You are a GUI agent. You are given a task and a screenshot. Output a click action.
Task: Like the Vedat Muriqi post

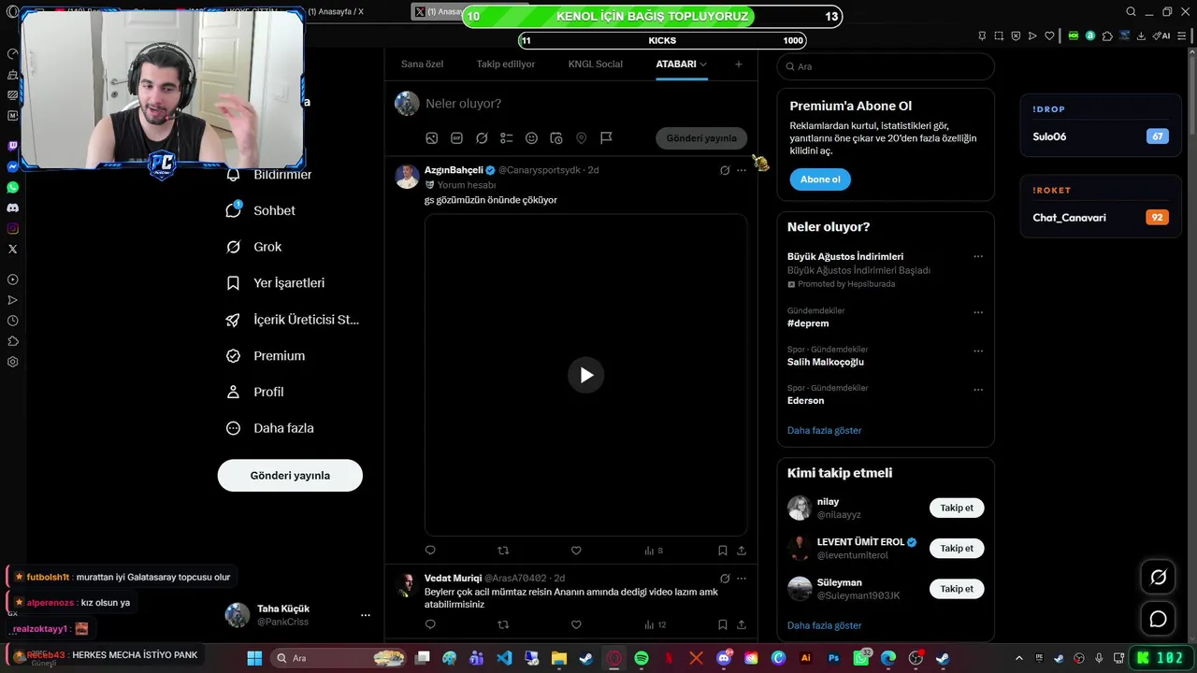(x=576, y=624)
